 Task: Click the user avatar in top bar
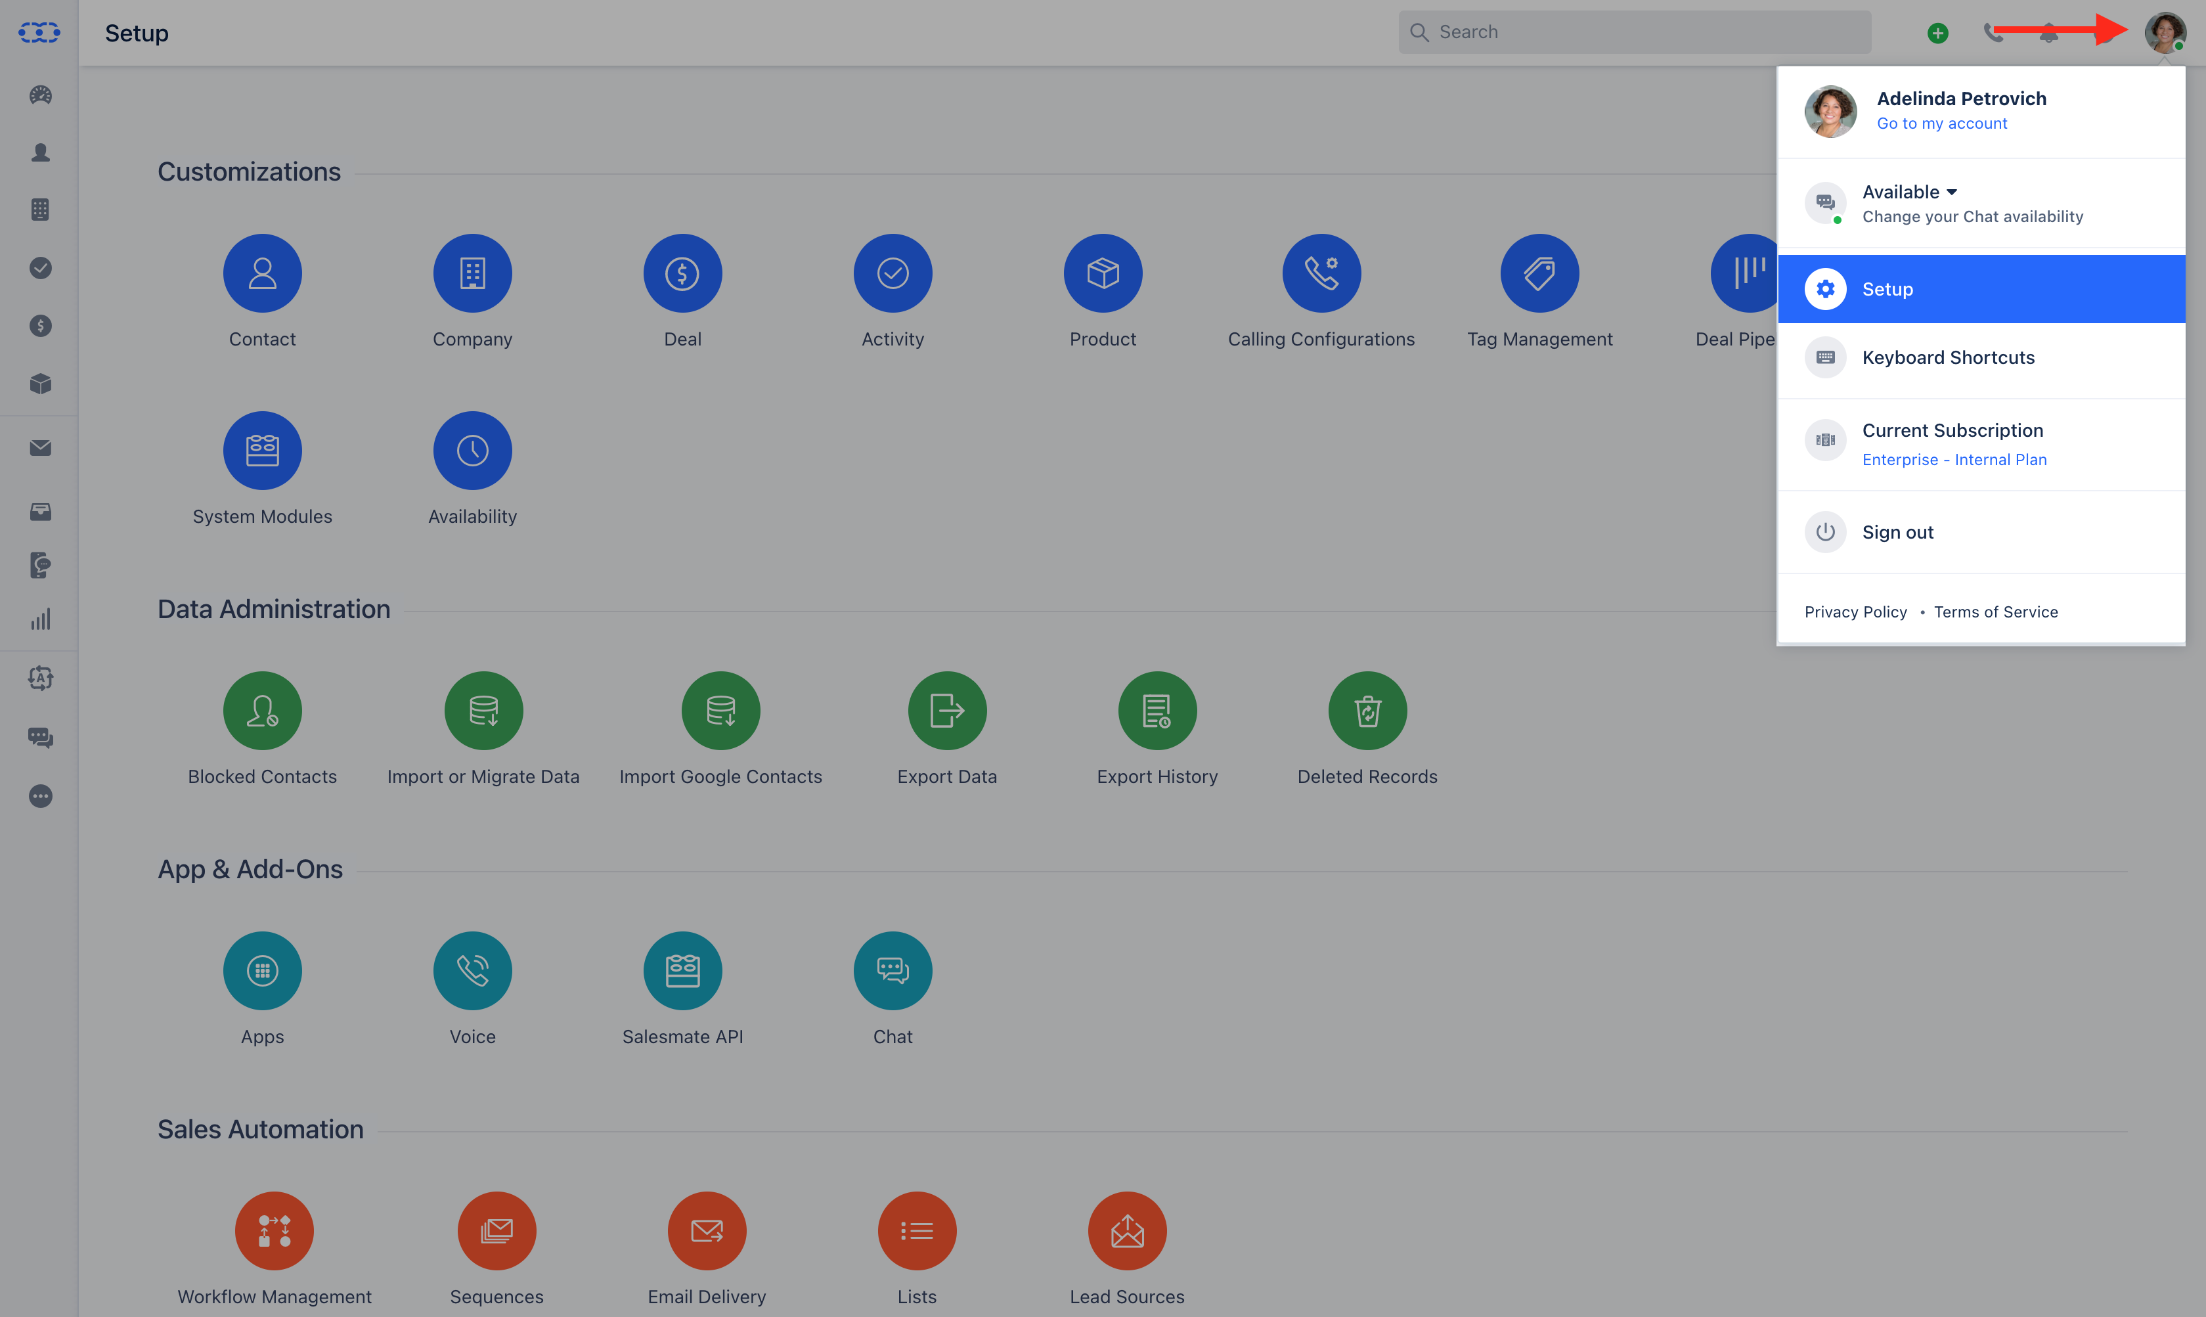2165,33
